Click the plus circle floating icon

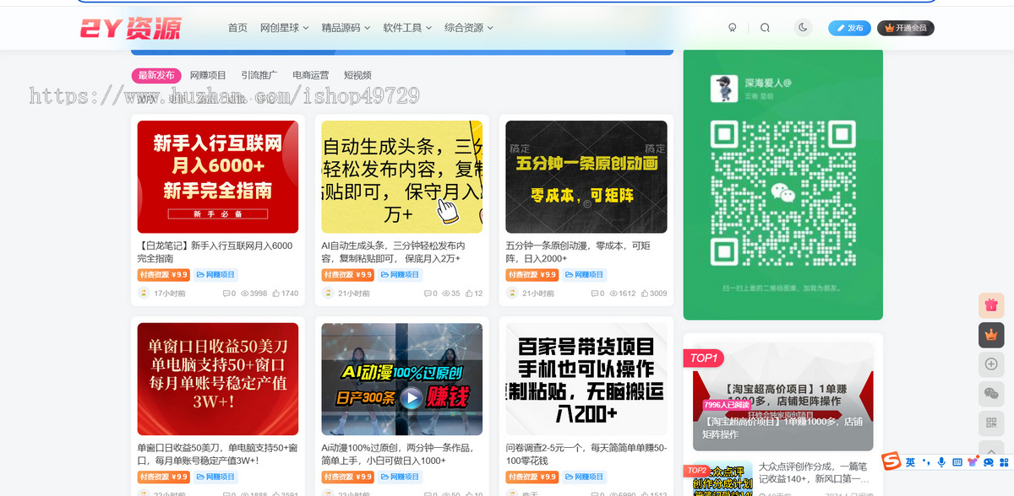pos(991,364)
